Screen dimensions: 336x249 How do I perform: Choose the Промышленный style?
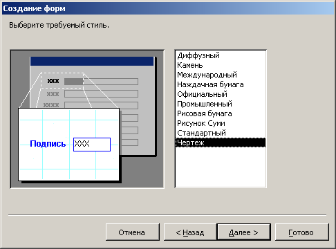(221, 104)
